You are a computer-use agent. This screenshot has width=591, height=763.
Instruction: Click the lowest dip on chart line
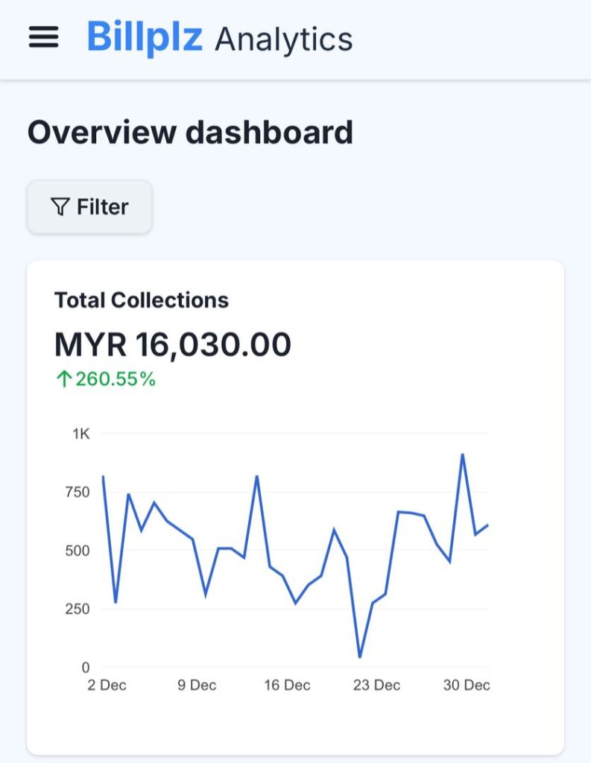[360, 656]
